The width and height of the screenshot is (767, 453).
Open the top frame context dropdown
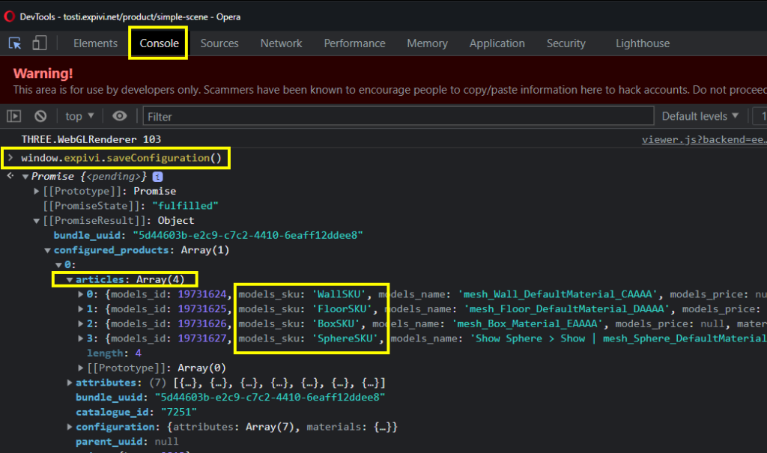click(78, 115)
